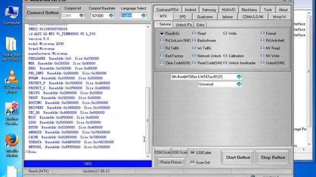Open the Nokia Best folder icon

click(11, 49)
